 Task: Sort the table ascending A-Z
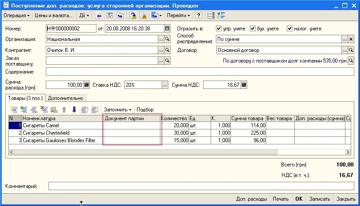[85, 110]
